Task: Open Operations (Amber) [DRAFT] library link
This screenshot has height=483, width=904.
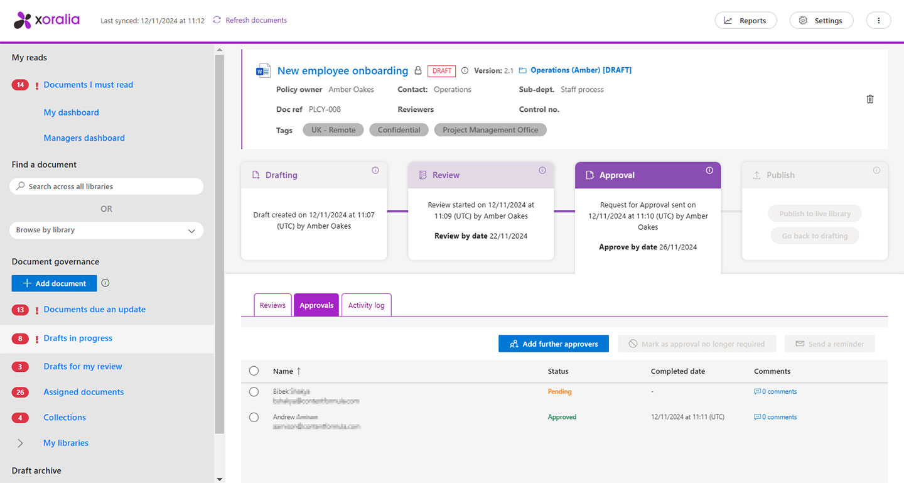Action: [581, 70]
